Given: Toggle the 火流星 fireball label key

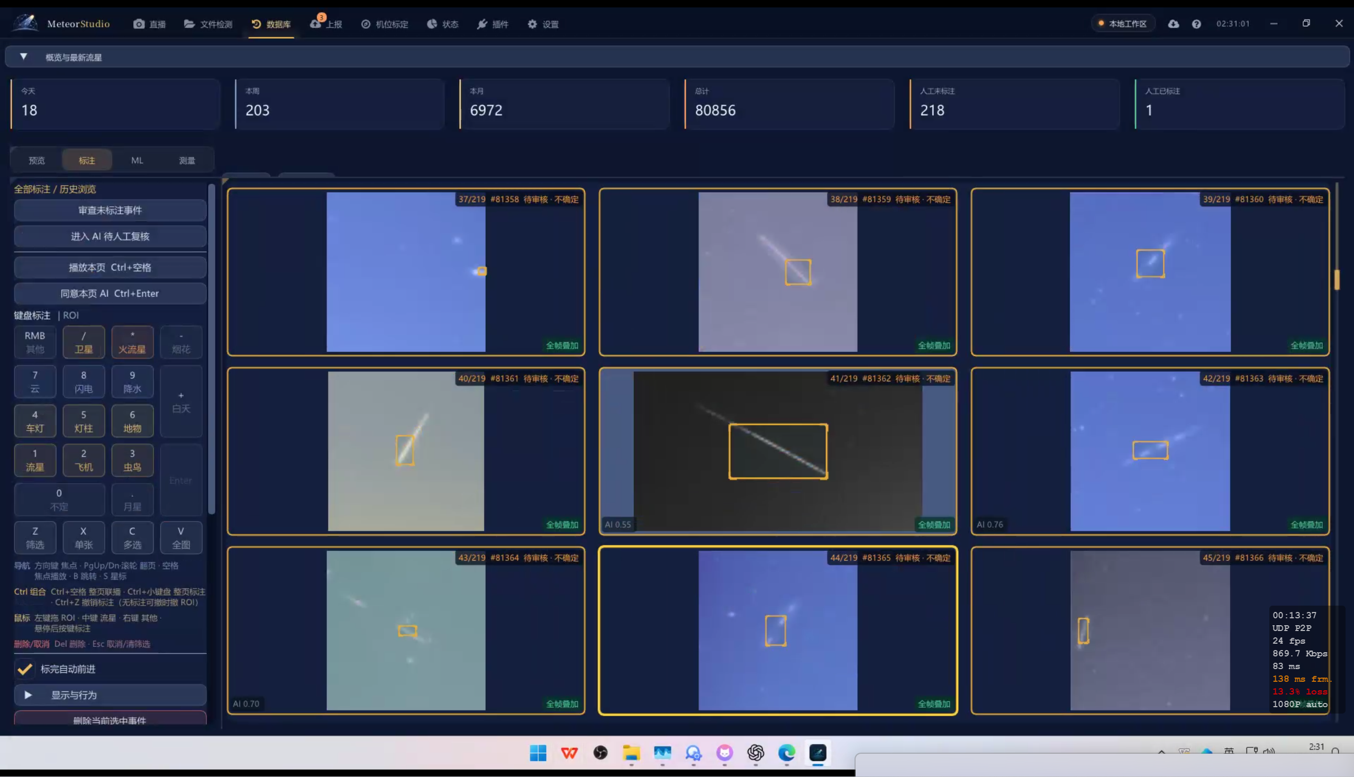Looking at the screenshot, I should [132, 342].
